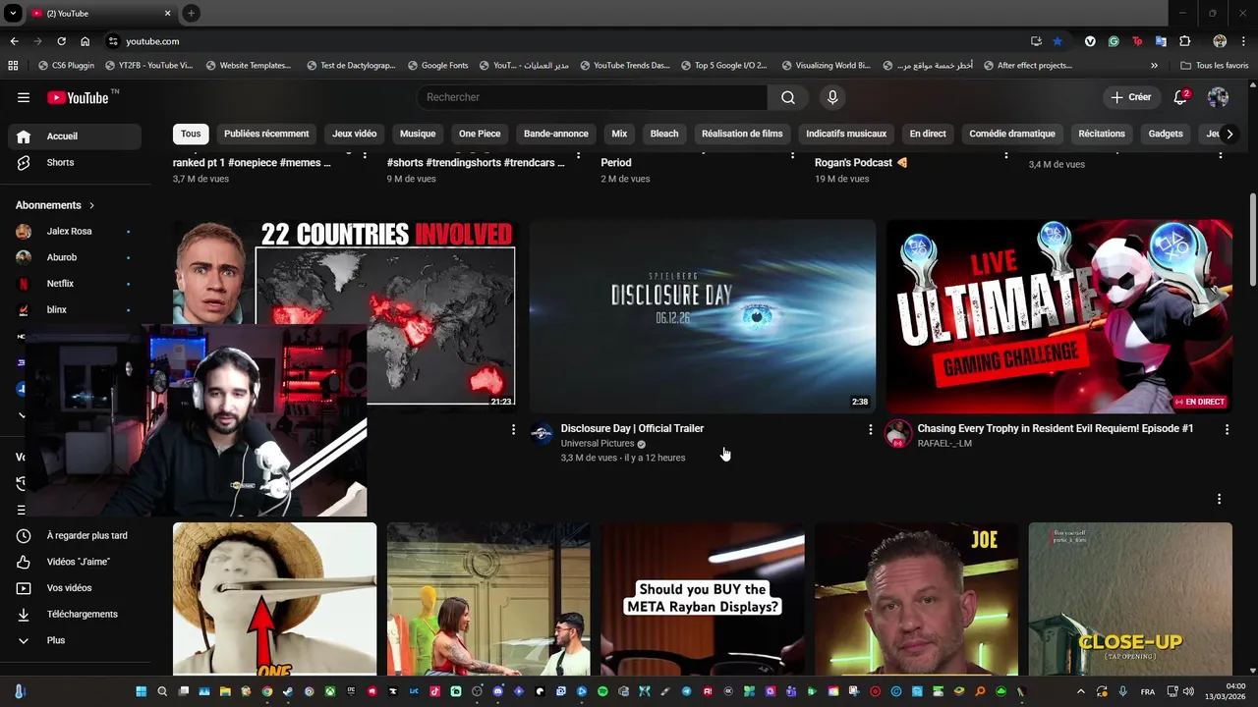Click the browser home button
This screenshot has width=1258, height=707.
[x=86, y=41]
